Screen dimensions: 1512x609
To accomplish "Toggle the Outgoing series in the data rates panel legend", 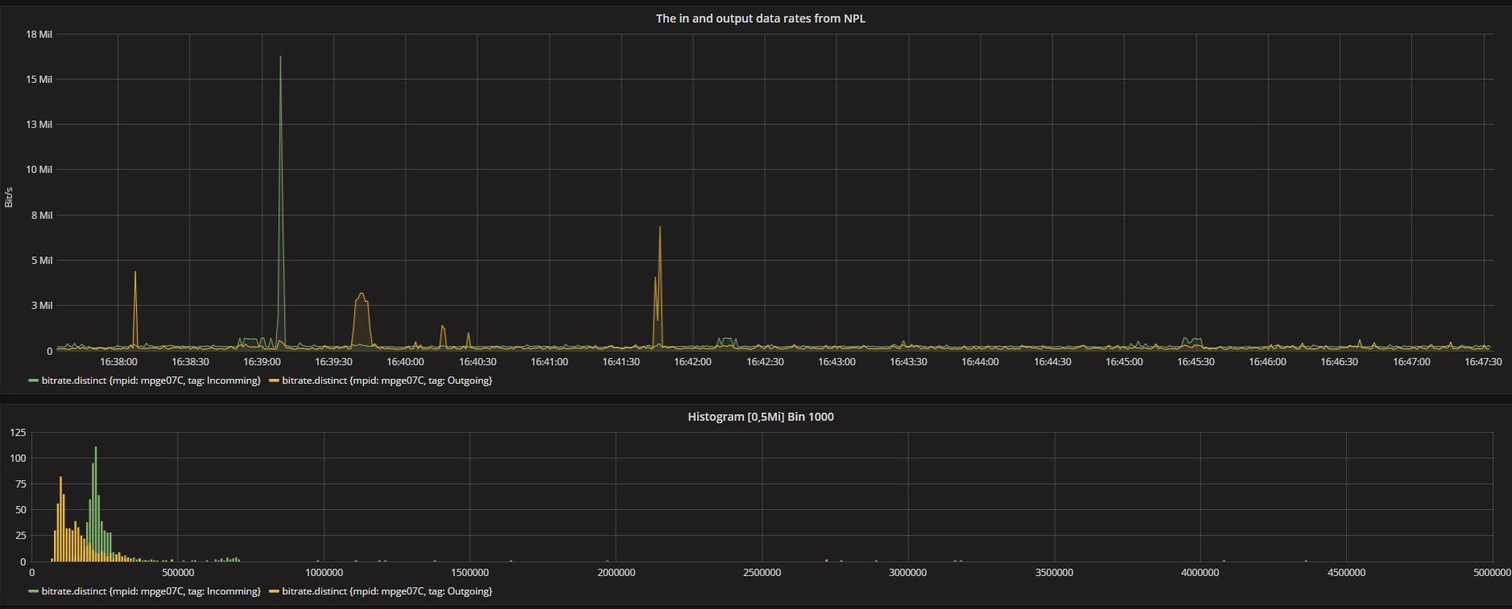I will point(387,381).
